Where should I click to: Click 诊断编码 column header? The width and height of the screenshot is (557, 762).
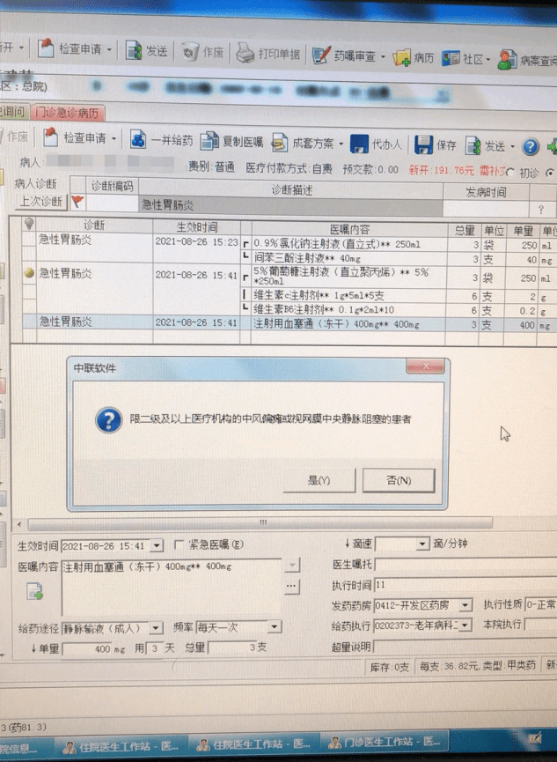(112, 186)
